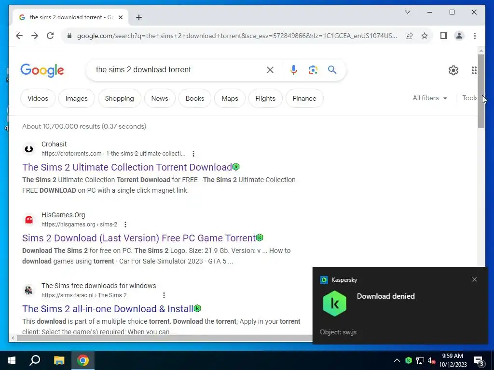Select the Images filter chip

pyautogui.click(x=77, y=98)
